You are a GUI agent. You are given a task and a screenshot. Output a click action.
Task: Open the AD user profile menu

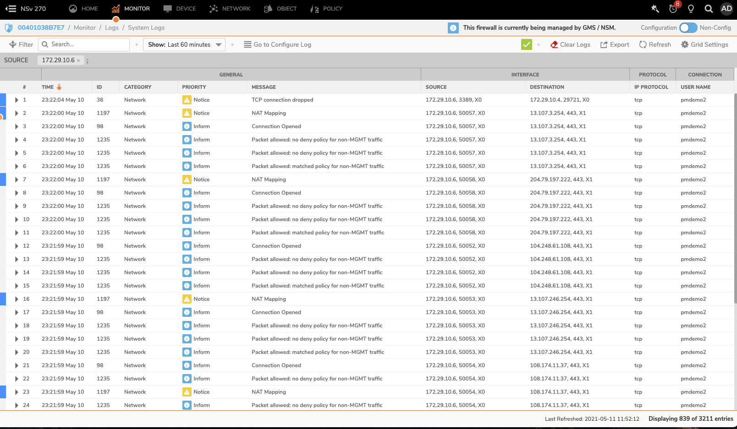point(726,9)
